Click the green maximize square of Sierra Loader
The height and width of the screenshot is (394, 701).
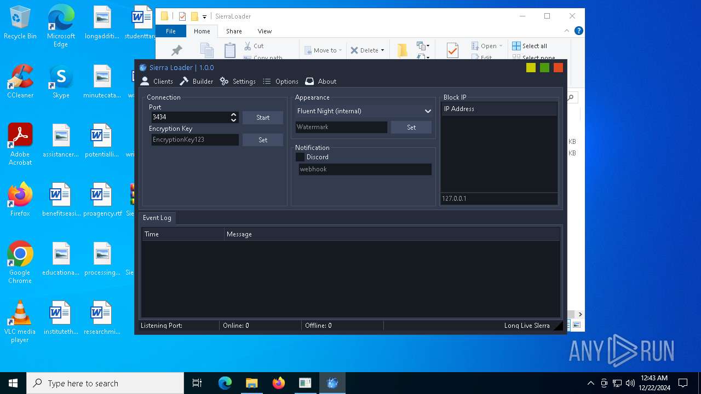click(x=544, y=68)
